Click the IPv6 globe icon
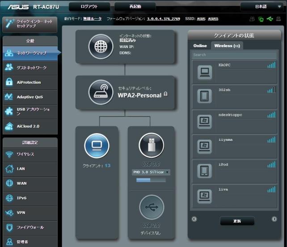The image size is (287, 247). (x=9, y=198)
